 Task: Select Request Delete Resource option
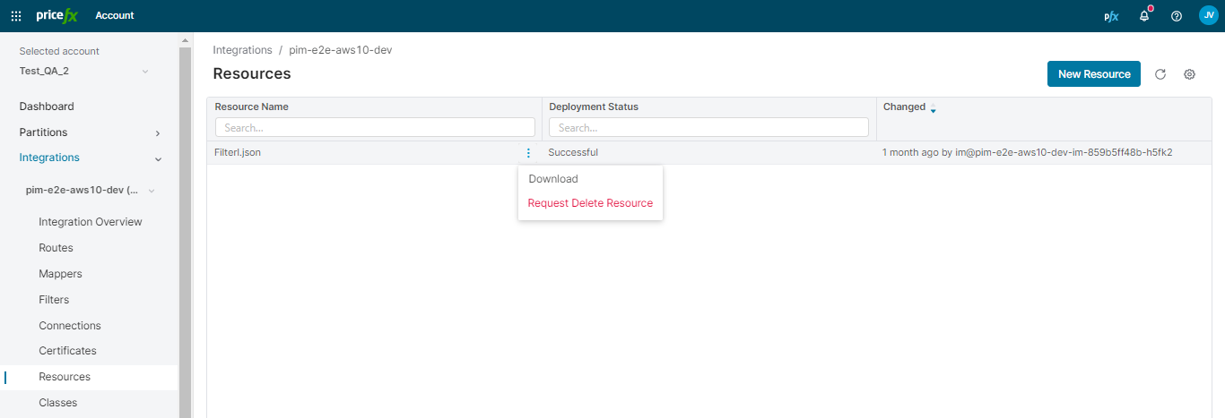point(590,203)
